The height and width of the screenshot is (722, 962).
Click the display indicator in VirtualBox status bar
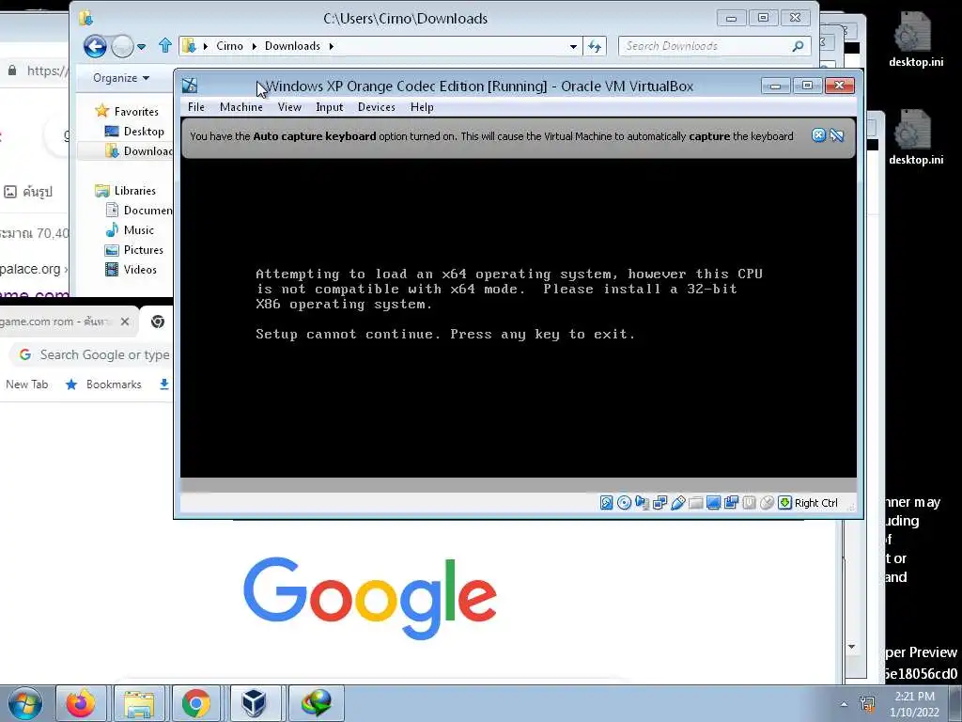click(714, 503)
